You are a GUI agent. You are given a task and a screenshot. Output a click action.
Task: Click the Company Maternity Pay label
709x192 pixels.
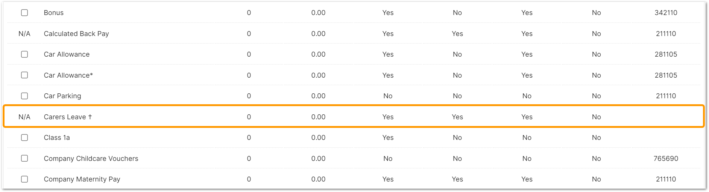pyautogui.click(x=82, y=179)
